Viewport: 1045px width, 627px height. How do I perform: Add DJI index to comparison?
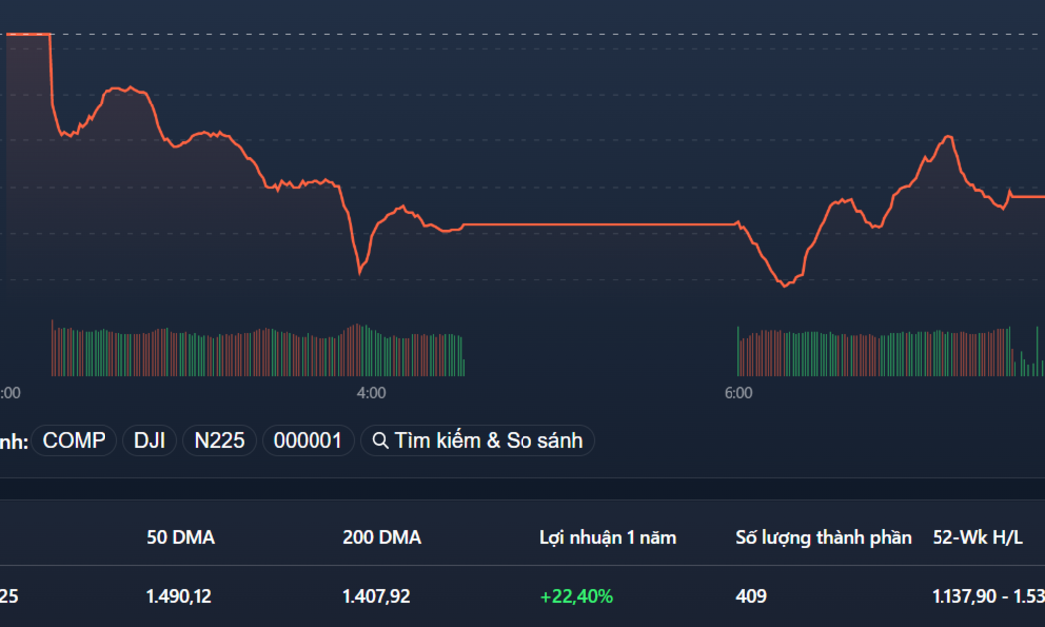150,441
